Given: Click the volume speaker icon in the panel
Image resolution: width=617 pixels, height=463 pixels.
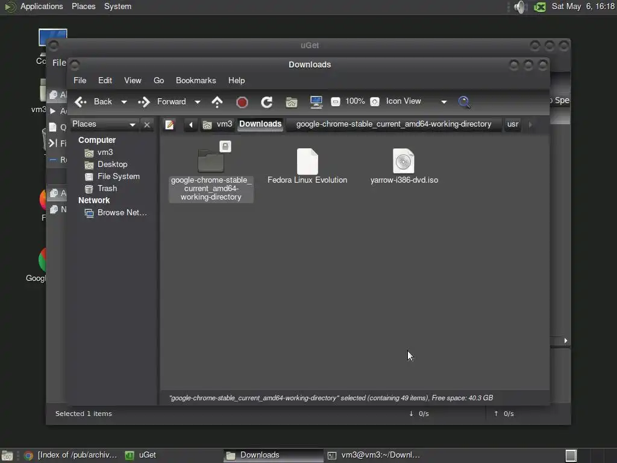Looking at the screenshot, I should tap(520, 7).
